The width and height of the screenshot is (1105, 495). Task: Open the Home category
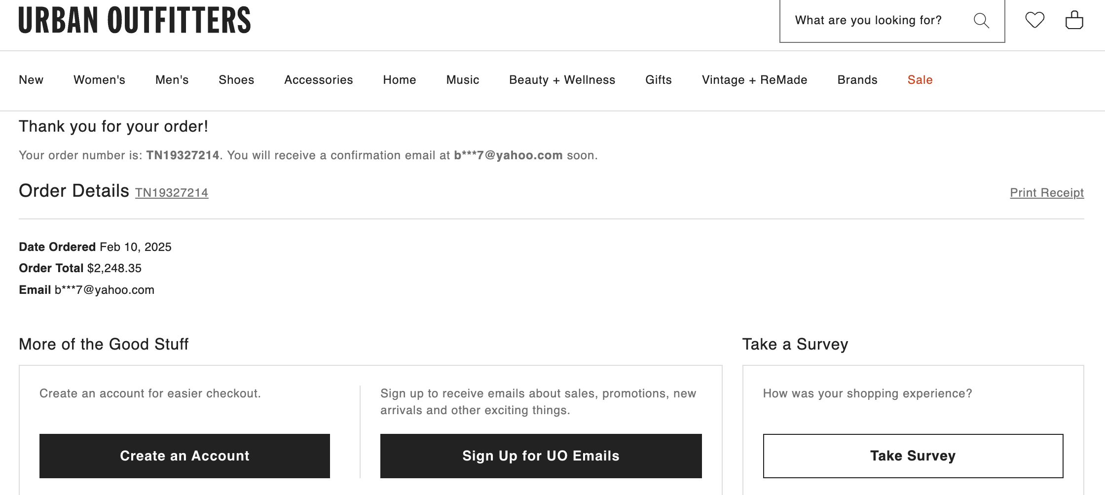pyautogui.click(x=400, y=80)
